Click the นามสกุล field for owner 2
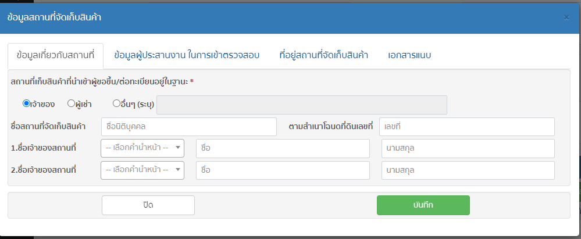This screenshot has width=581, height=239. tap(468, 170)
